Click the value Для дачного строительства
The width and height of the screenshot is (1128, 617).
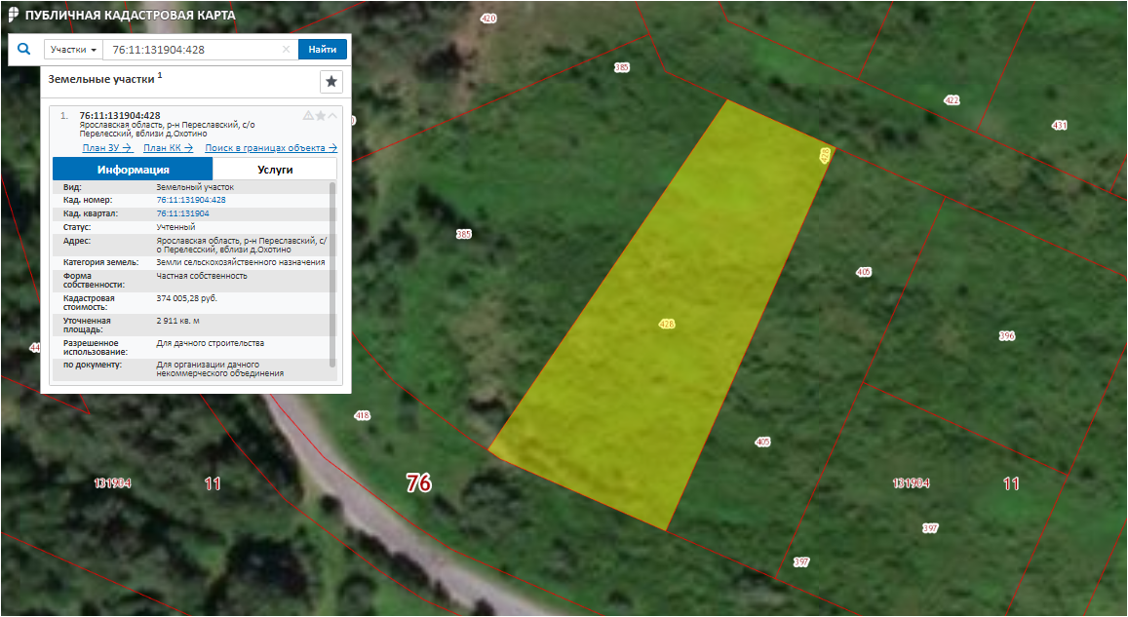[210, 343]
